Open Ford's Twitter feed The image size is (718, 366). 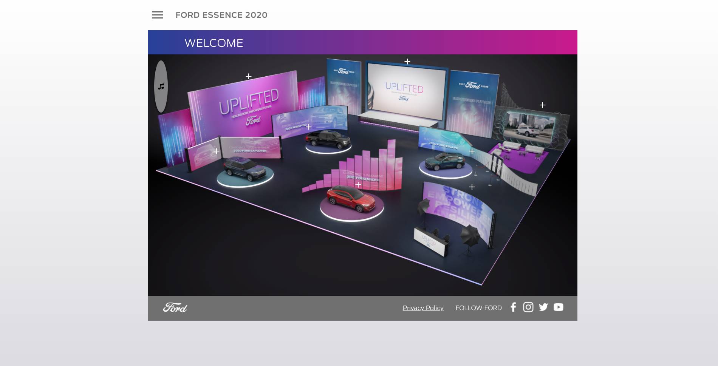pos(543,307)
